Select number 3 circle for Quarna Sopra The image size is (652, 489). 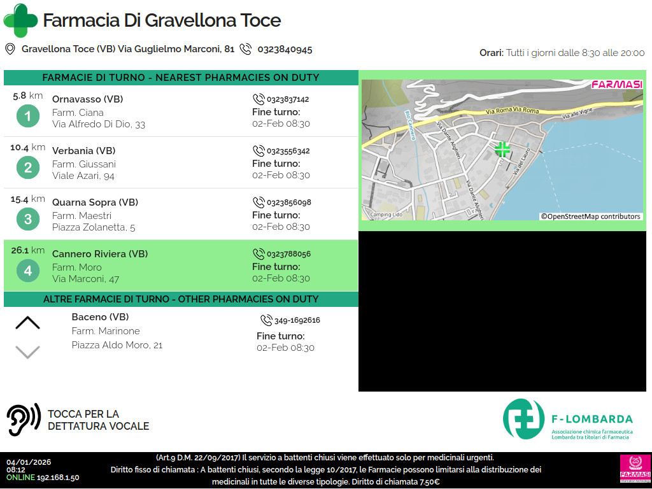pos(28,220)
